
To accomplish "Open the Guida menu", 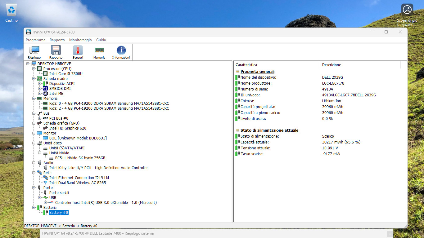I will click(101, 40).
